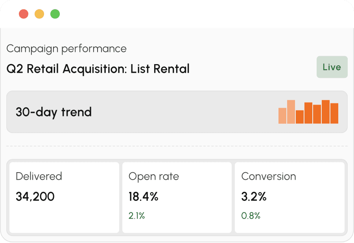
Task: Click the Q2 Retail Acquisition campaign title
Action: pyautogui.click(x=98, y=69)
